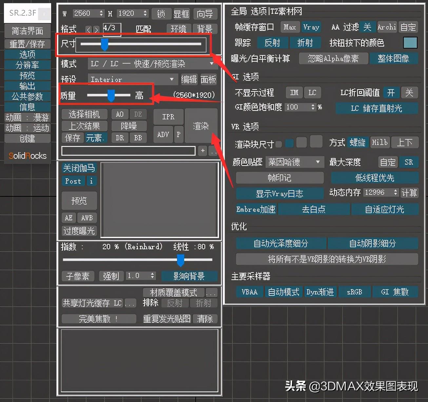Open the 选项 section in the sidebar
Viewport: 428px width, 402px height.
click(28, 54)
